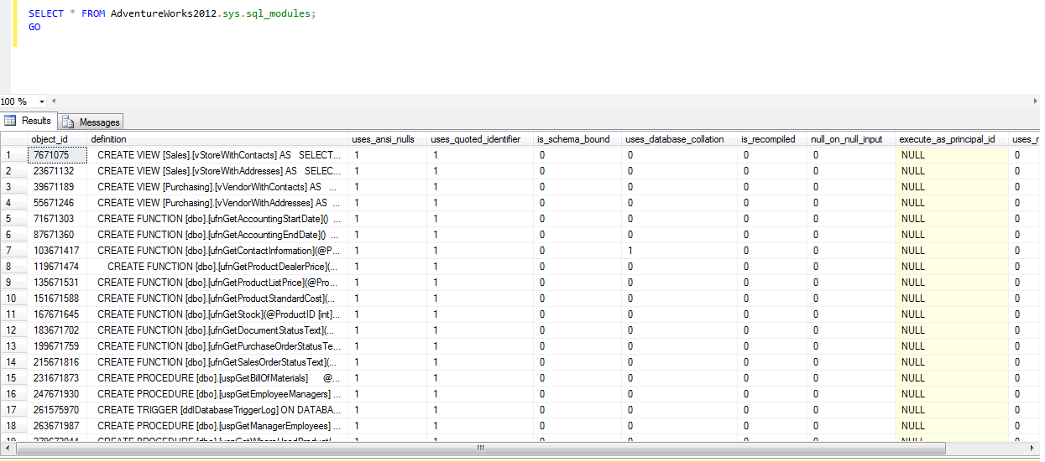Image resolution: width=1045 pixels, height=462 pixels.
Task: Select the object_id column header
Action: click(x=56, y=139)
